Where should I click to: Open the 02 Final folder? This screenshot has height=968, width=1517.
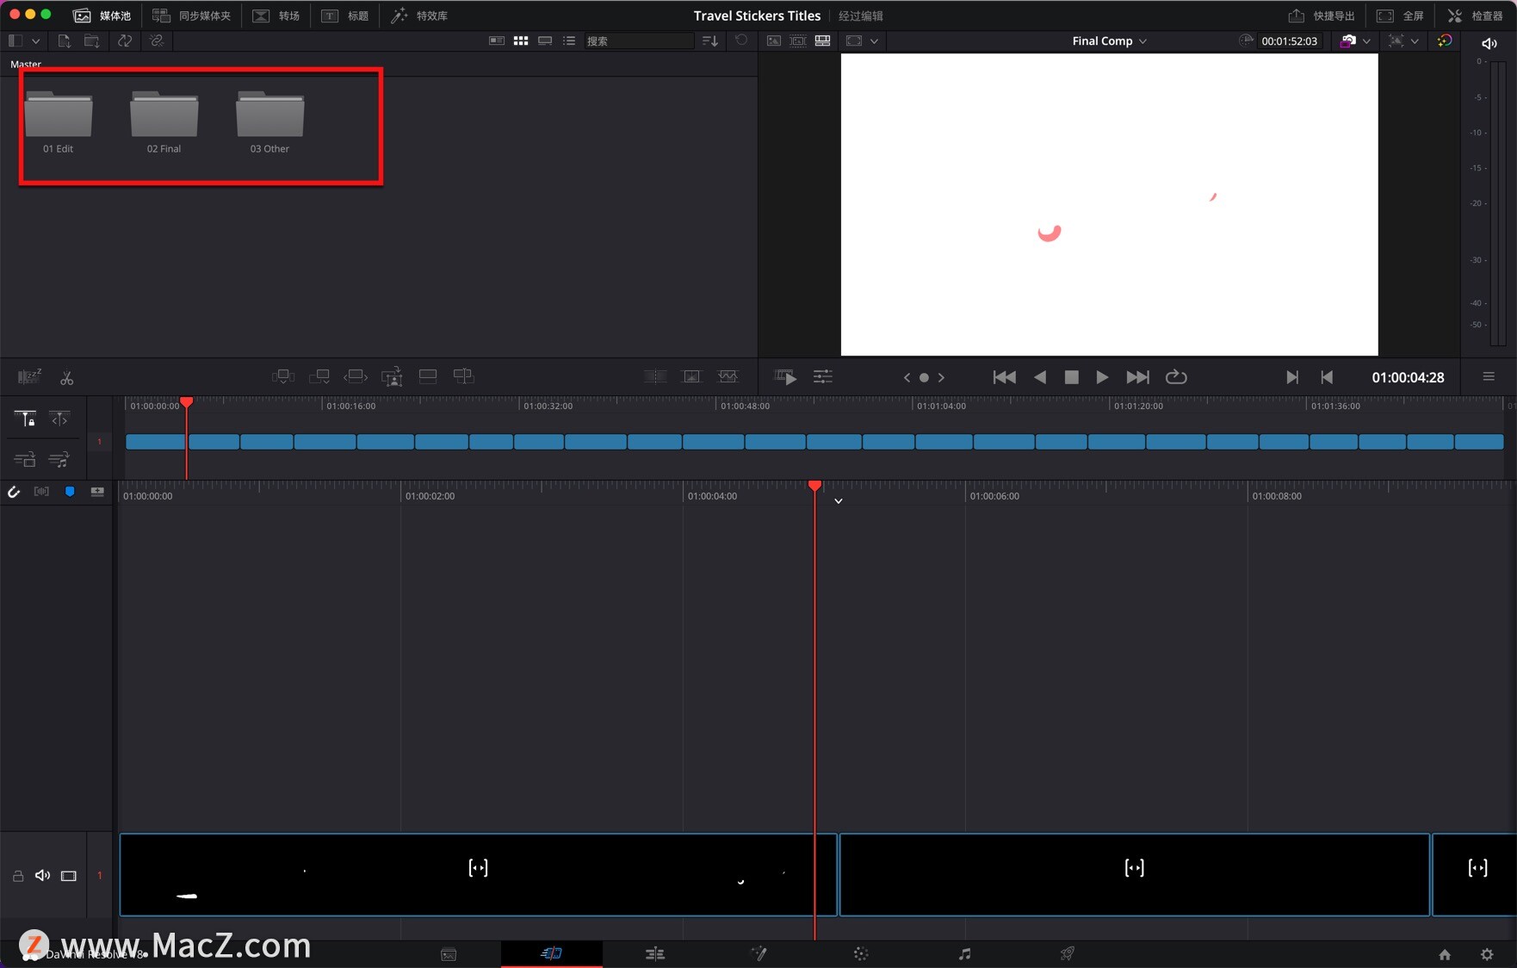(164, 122)
